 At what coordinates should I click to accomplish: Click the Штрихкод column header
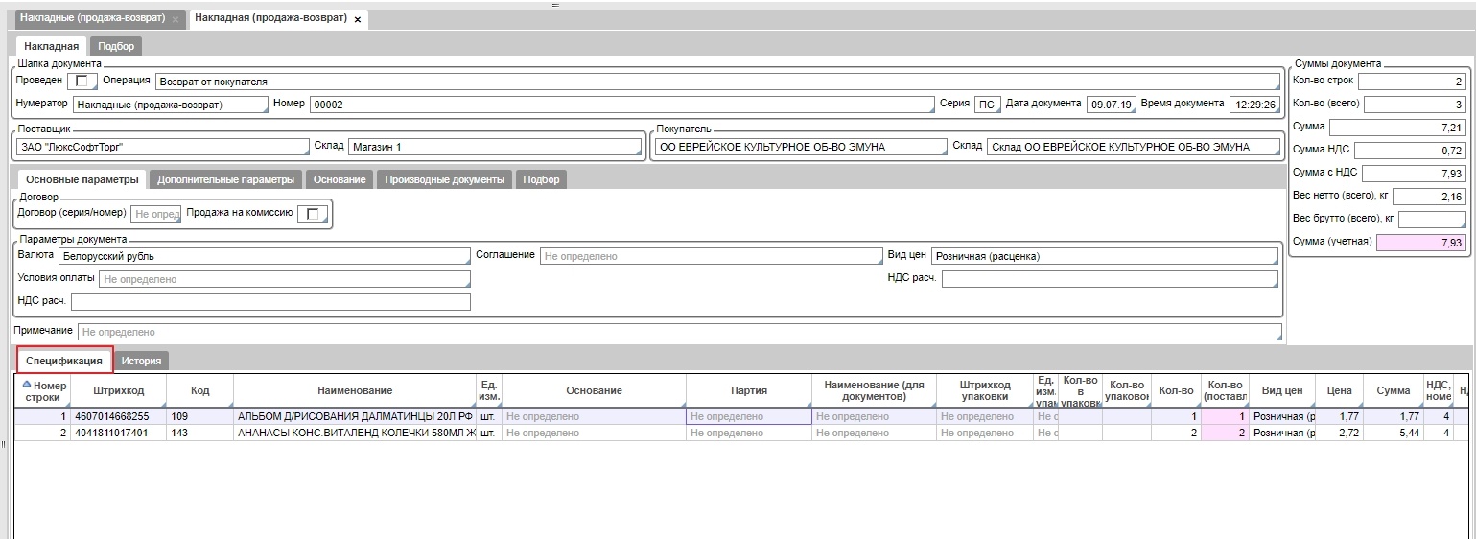coord(119,391)
